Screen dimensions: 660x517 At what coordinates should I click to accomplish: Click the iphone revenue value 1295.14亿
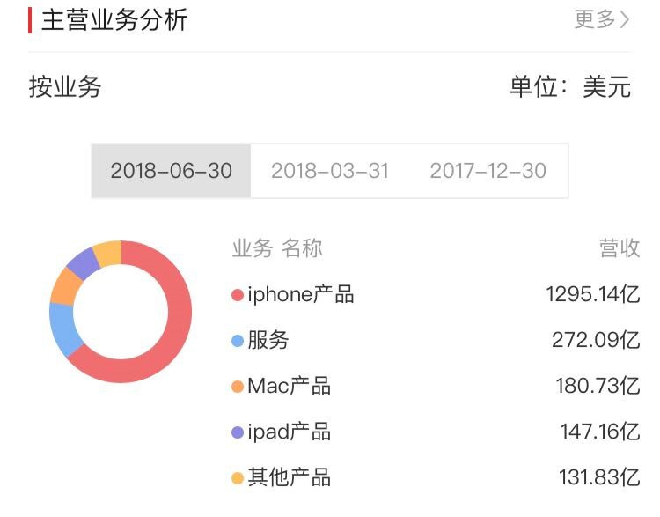point(593,294)
